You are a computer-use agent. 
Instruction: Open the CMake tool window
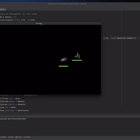tap(11, 137)
